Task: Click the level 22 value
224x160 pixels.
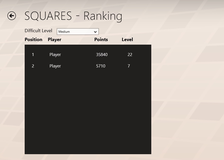Action: pyautogui.click(x=130, y=55)
